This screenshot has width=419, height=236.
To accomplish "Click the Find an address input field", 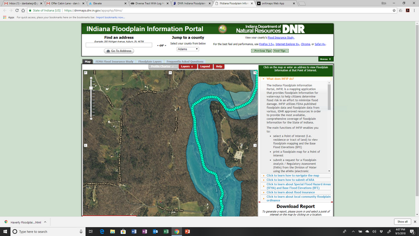I will point(119,45).
